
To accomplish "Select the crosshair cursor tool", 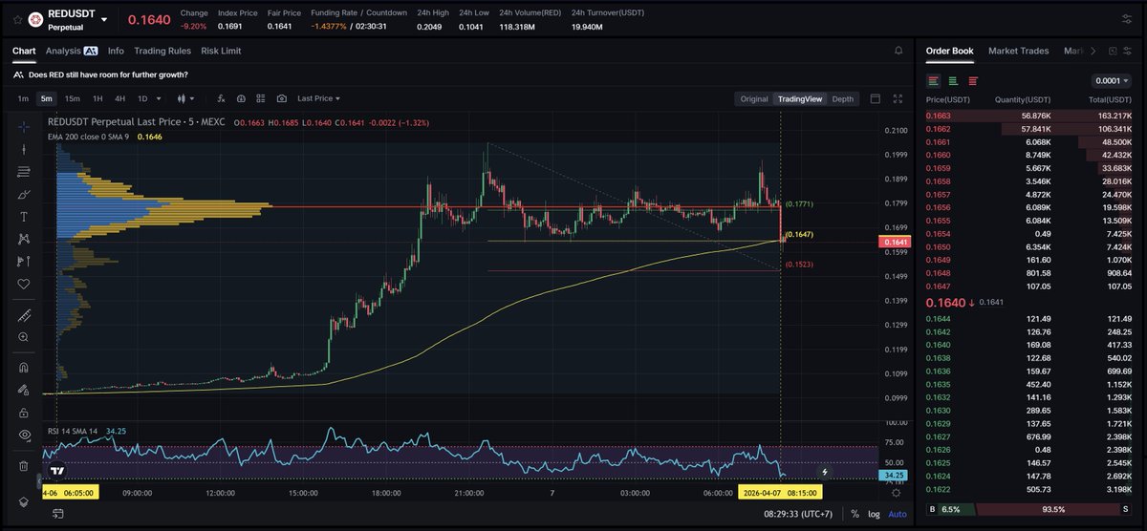I will 24,126.
